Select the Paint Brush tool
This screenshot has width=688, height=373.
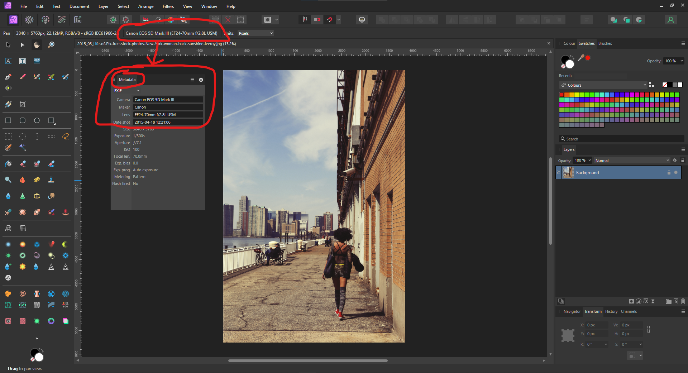(23, 77)
